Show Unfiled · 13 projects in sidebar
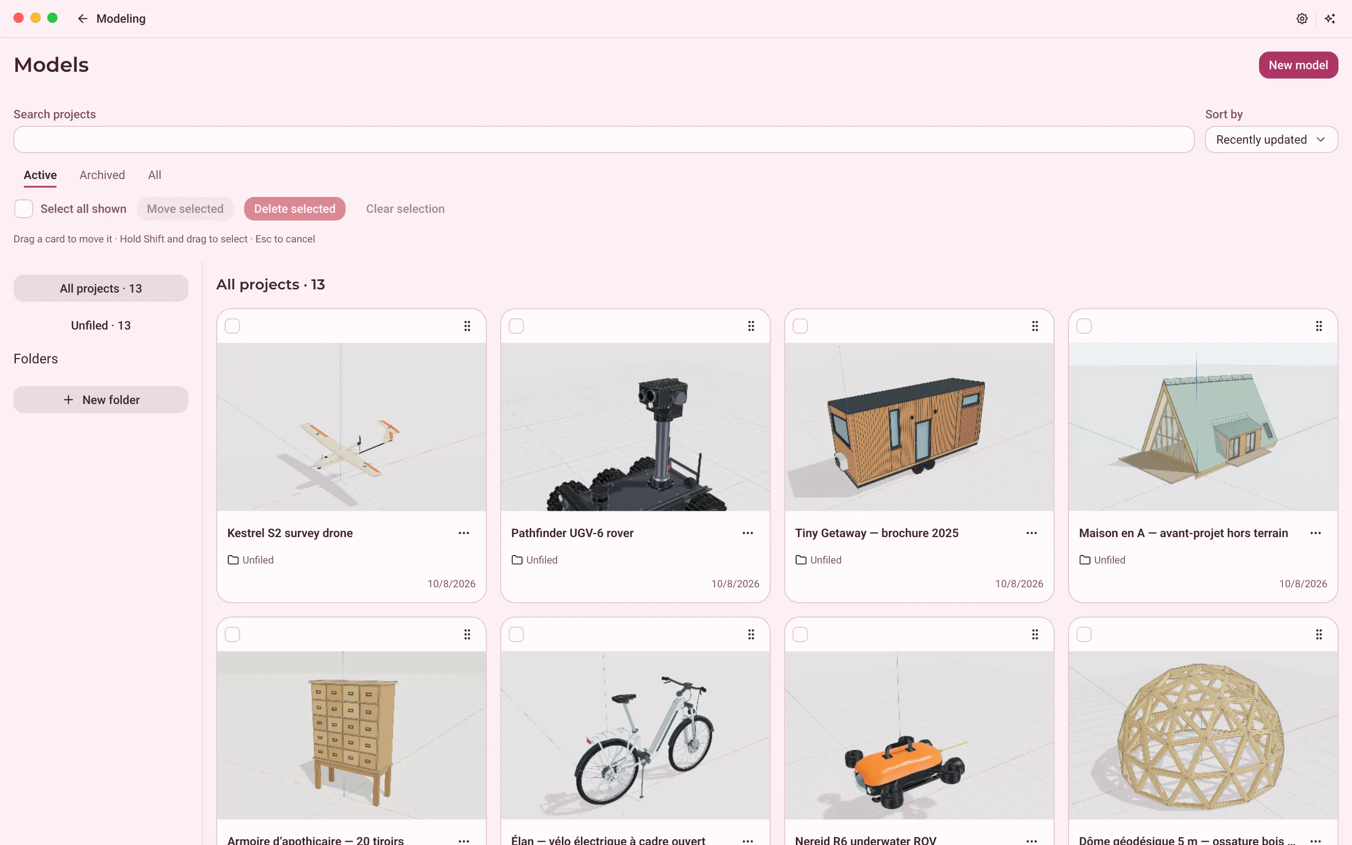Screen dimensions: 1352x845 coord(100,325)
